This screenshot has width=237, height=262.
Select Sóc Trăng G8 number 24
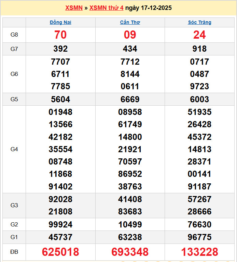click(199, 35)
